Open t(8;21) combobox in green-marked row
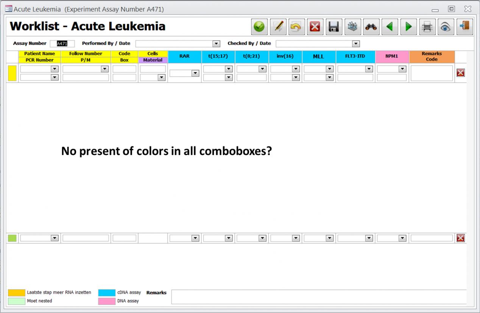The image size is (480, 313). pos(262,238)
